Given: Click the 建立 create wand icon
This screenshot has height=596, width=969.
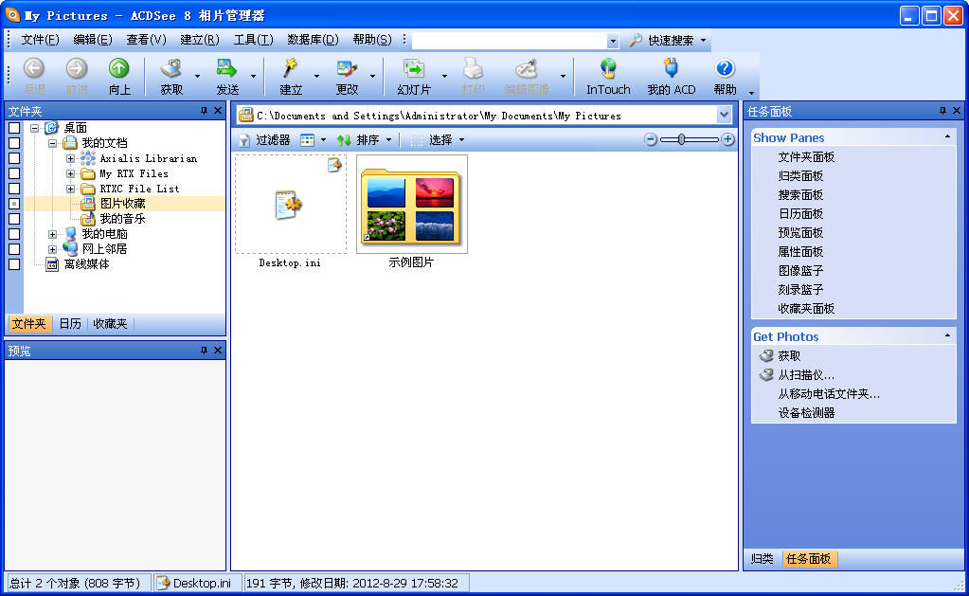Looking at the screenshot, I should point(291,68).
